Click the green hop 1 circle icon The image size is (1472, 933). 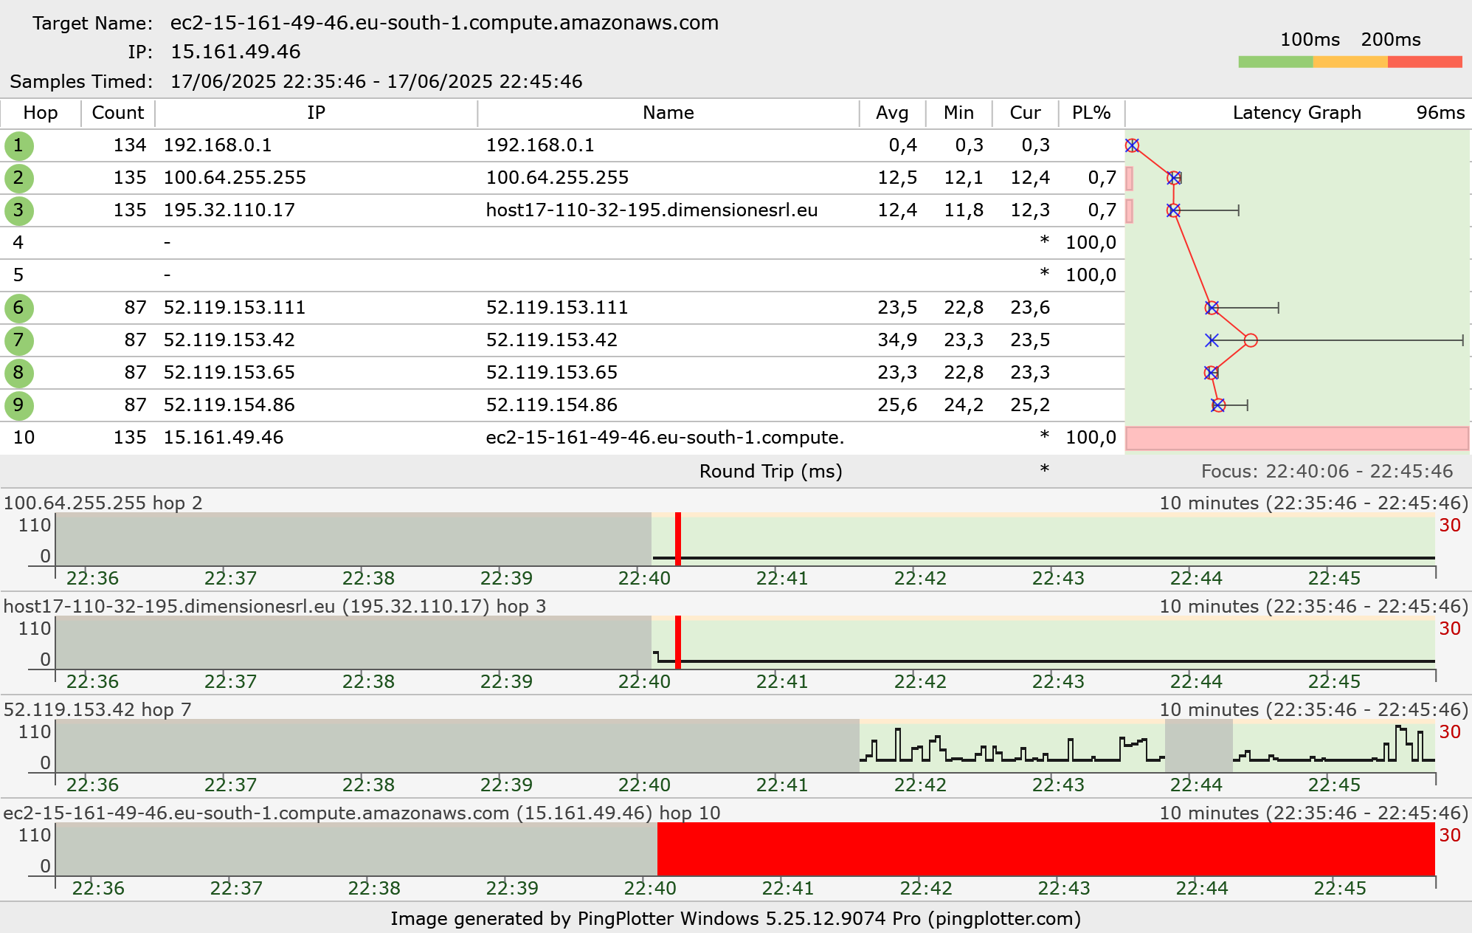click(x=18, y=145)
